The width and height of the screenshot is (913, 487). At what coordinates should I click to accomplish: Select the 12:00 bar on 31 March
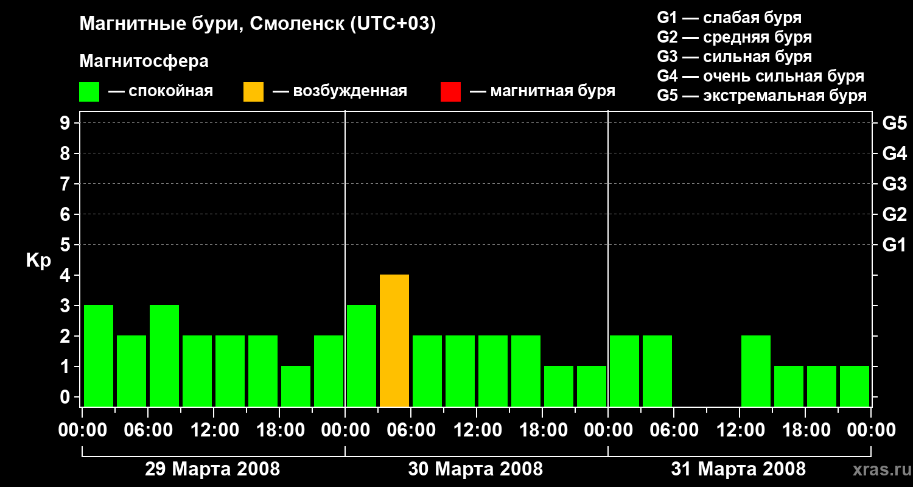pyautogui.click(x=756, y=371)
